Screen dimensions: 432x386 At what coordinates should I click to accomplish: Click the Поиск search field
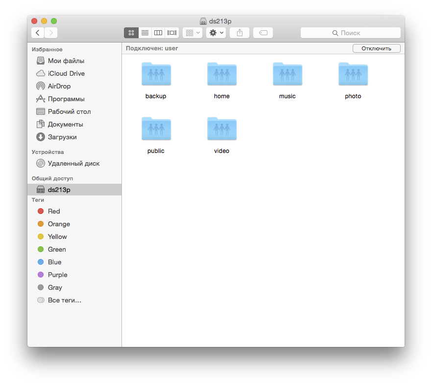351,33
